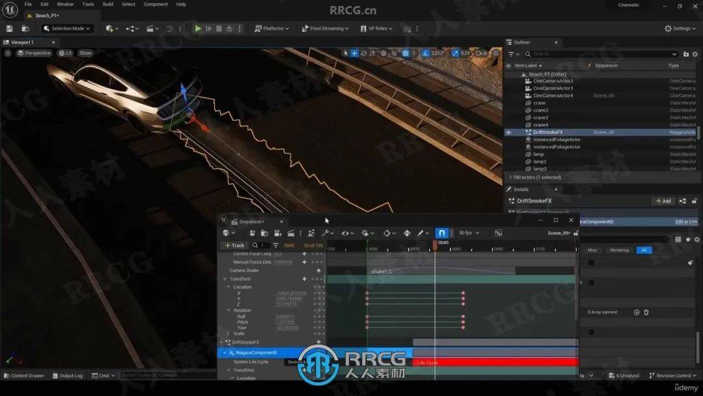
Task: Select the viewport select-objects cursor tool
Action: 345,53
